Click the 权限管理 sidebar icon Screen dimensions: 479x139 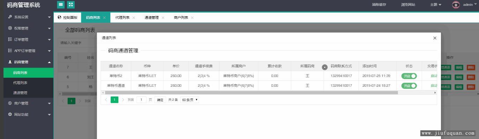[x=10, y=28]
